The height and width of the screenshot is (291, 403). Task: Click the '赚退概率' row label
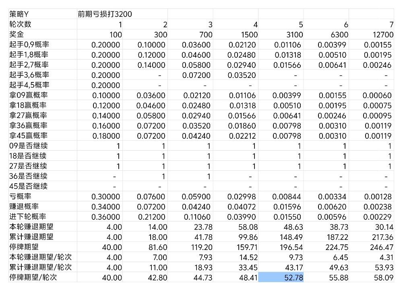[x=24, y=207]
